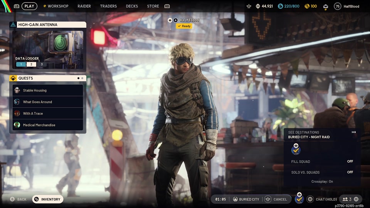Viewport: 370px width, 208px height.
Task: Select Data Logger stage 3
Action: pos(42,64)
